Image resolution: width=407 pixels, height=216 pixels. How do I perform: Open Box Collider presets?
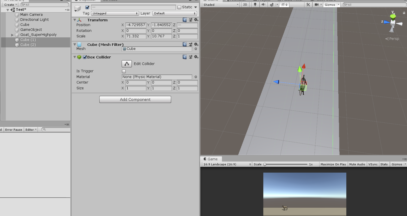pyautogui.click(x=191, y=57)
